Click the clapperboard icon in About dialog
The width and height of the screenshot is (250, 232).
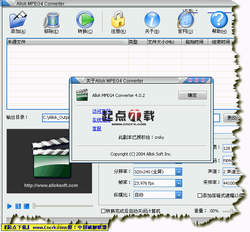click(82, 95)
